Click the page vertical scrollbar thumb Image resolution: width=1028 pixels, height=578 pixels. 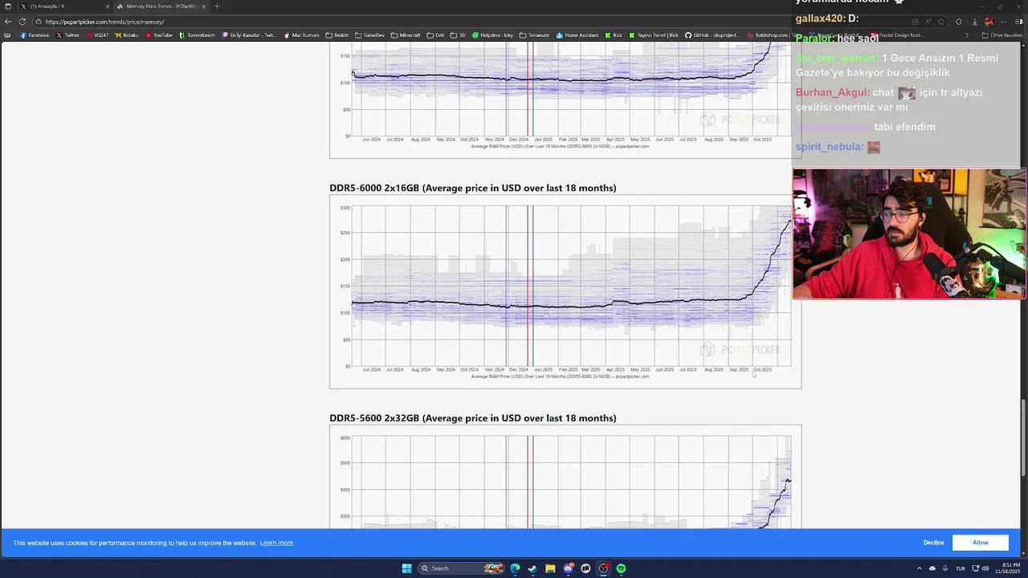(1023, 438)
